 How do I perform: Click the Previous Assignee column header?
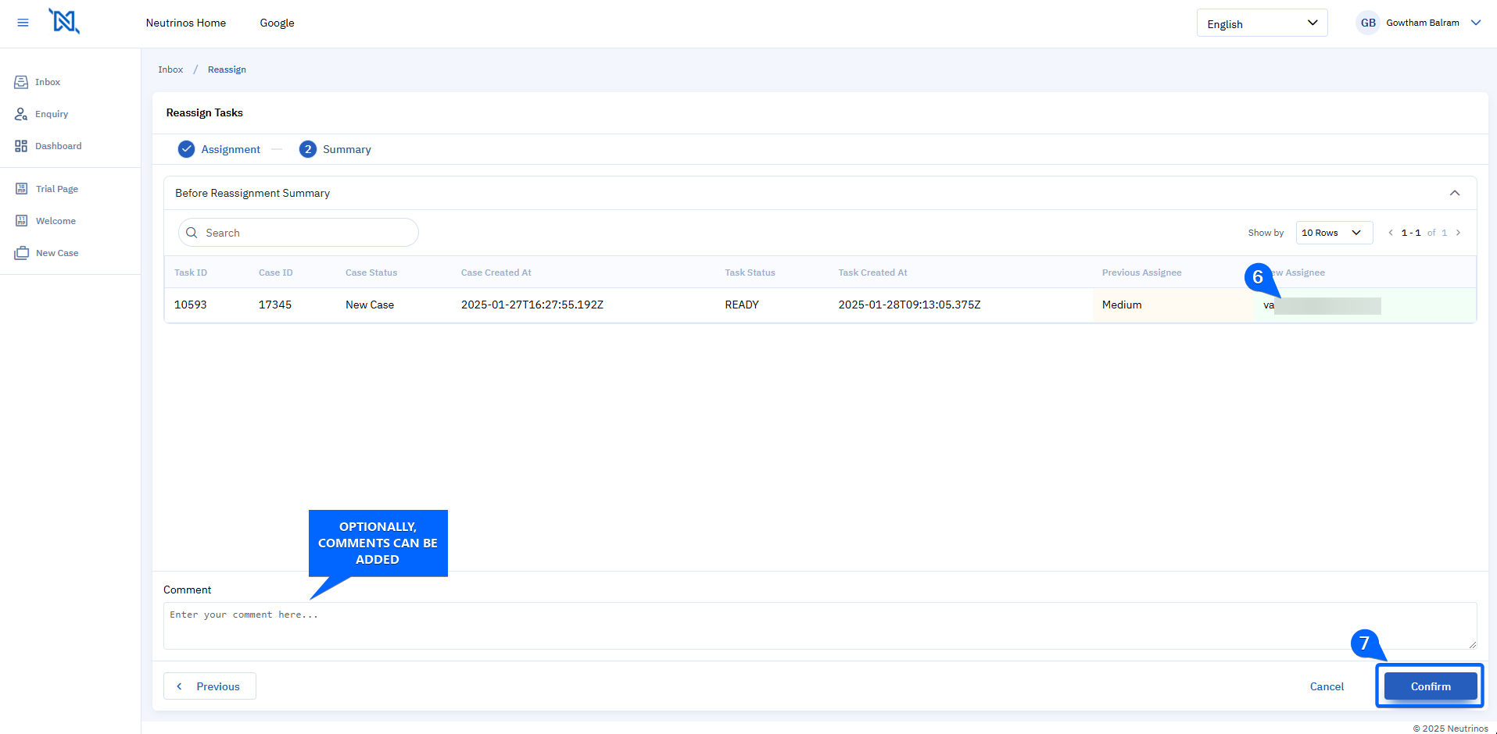point(1141,273)
